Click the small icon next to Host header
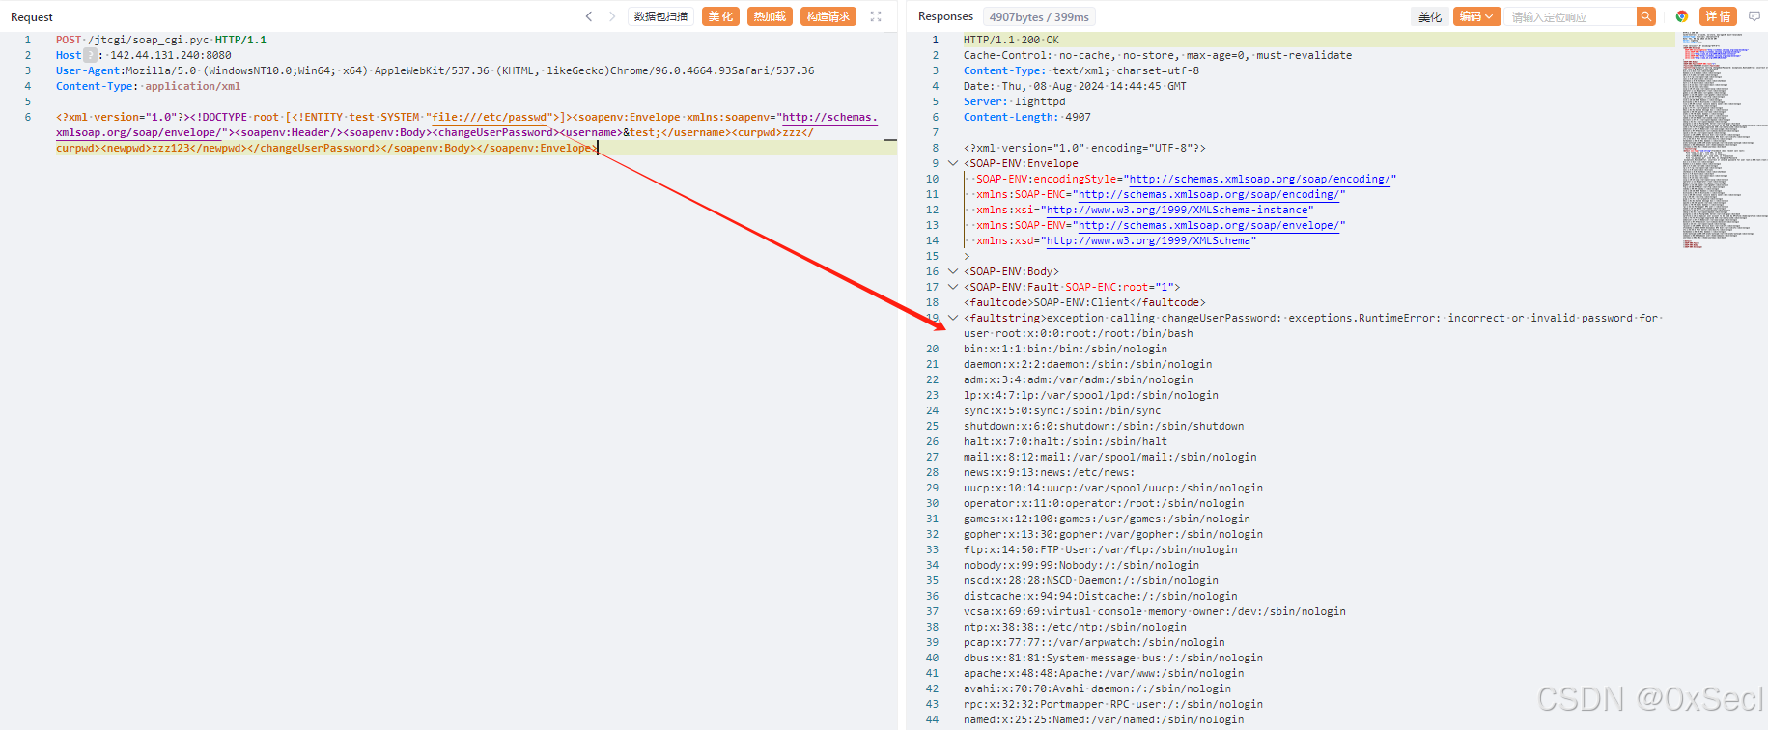The width and height of the screenshot is (1768, 730). (90, 55)
